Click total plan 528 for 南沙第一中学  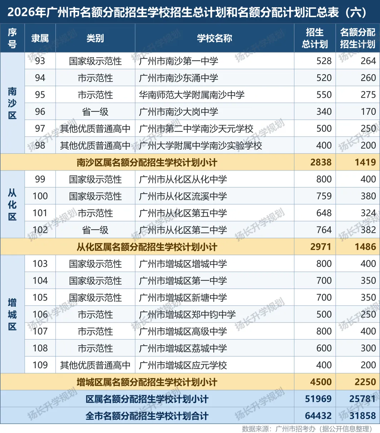pyautogui.click(x=324, y=61)
